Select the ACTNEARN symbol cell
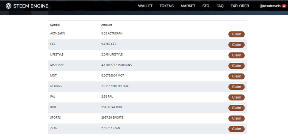 pos(57,33)
